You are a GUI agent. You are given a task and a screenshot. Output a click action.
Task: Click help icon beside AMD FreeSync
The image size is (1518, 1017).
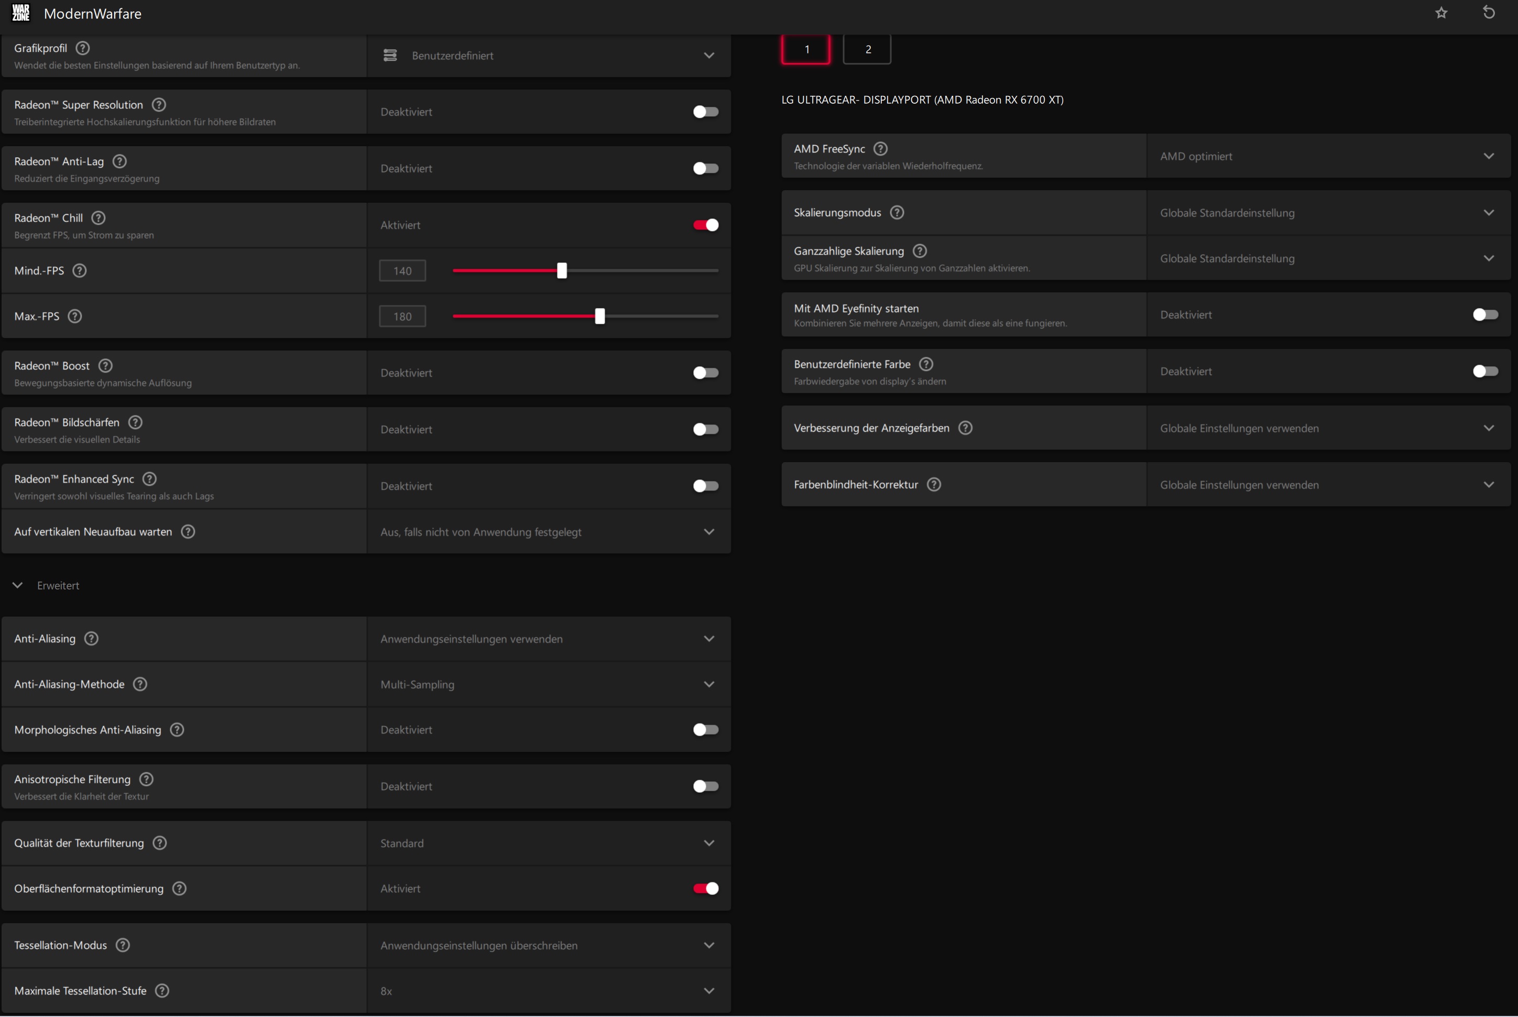(880, 149)
